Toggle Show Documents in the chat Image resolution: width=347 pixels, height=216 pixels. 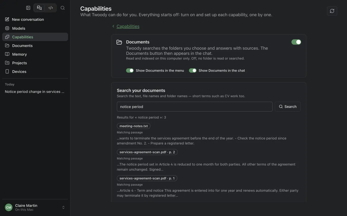click(193, 70)
